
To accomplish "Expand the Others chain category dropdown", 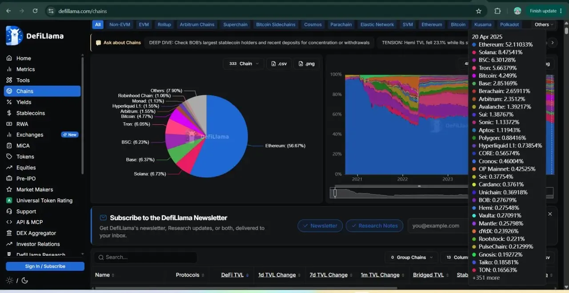I will [x=545, y=24].
